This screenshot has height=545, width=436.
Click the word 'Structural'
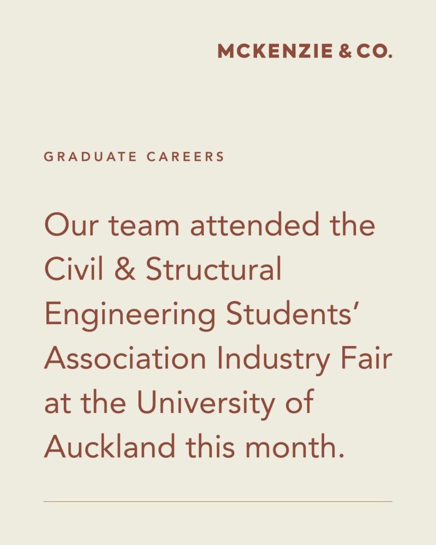[213, 268]
